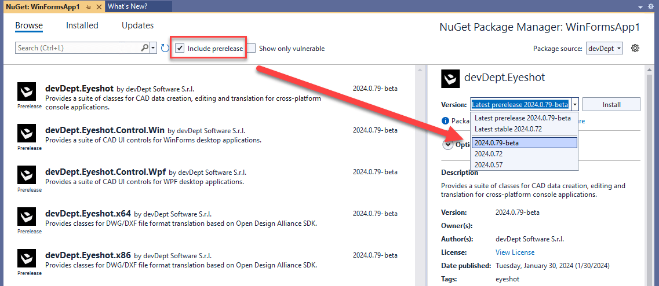659x286 pixels.
Task: Close the NuGet: WinFormsApp1 tab
Action: pos(99,7)
